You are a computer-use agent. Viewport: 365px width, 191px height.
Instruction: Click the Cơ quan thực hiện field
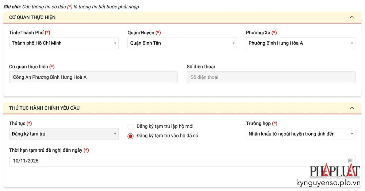coord(93,77)
